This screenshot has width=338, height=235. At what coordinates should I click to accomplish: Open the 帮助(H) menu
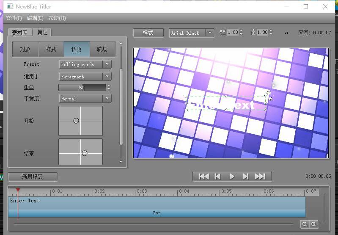(57, 18)
